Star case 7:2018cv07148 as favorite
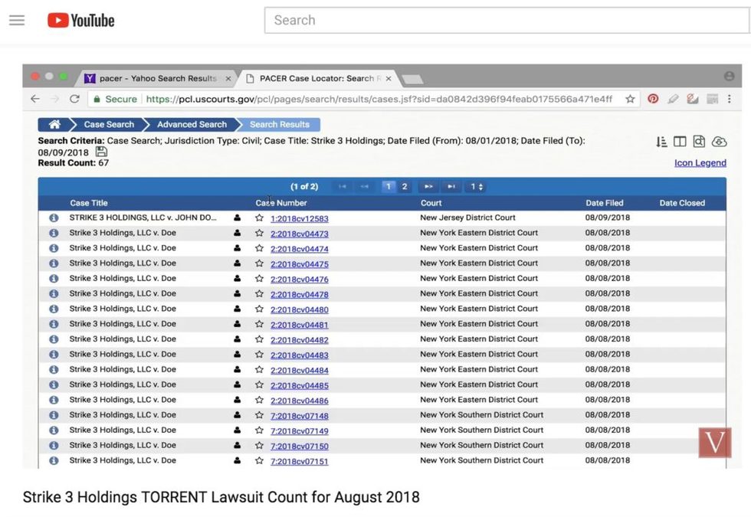 (x=259, y=415)
